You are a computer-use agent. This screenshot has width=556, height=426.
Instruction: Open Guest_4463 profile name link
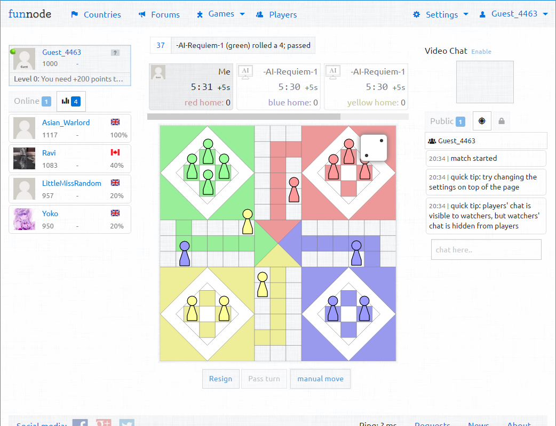coord(62,52)
